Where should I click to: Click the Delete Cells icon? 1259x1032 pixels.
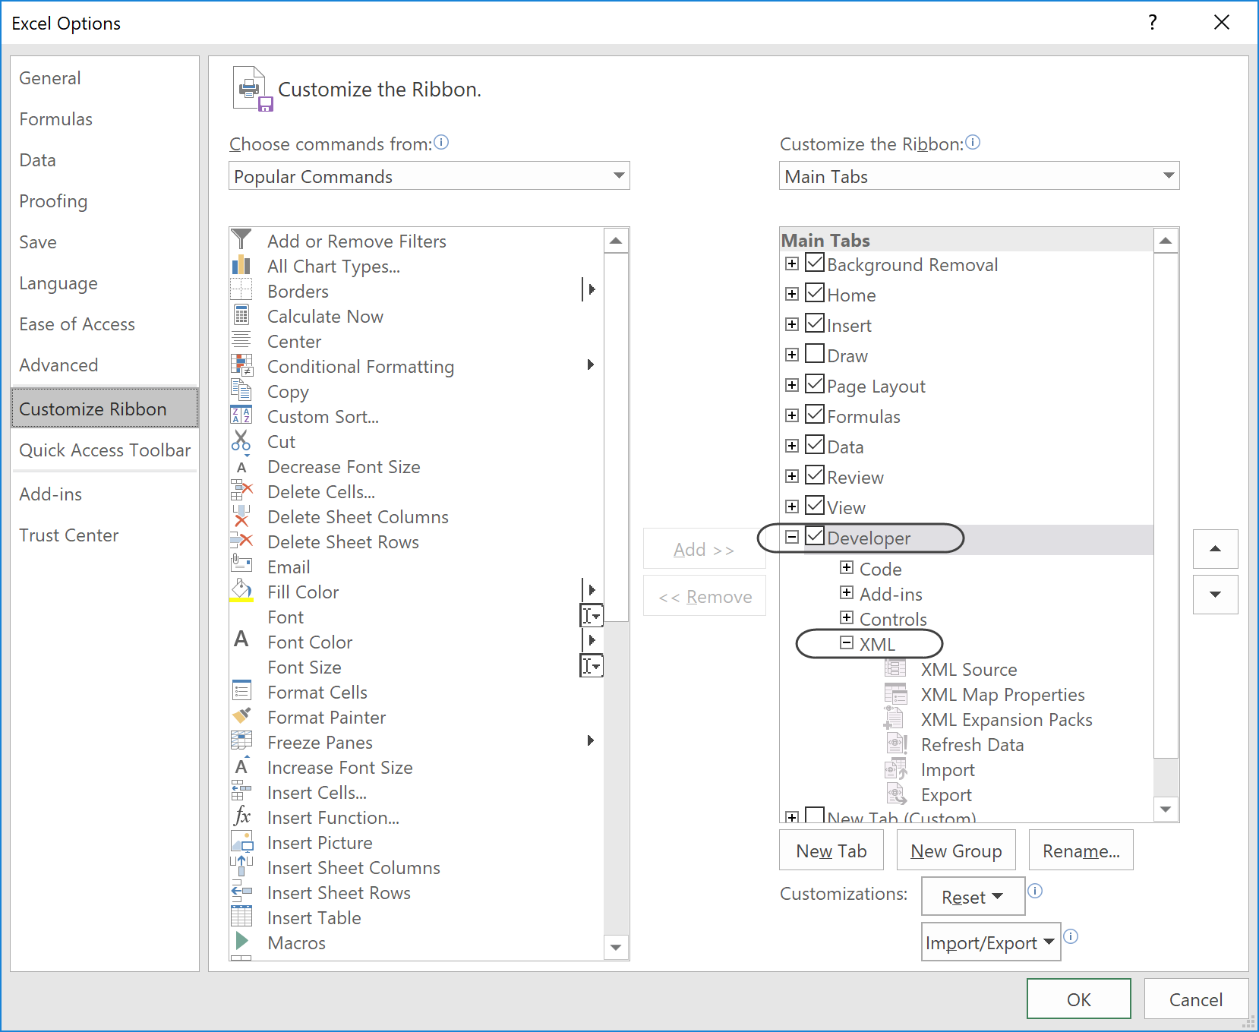[x=241, y=491]
